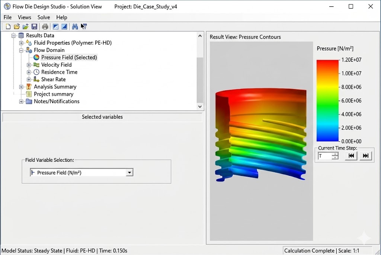Click the 3D pressure contour die model
The height and width of the screenshot is (255, 381).
(261, 135)
